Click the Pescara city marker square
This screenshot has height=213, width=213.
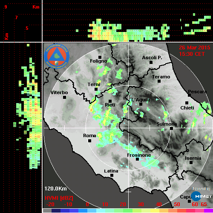[x=190, y=95]
